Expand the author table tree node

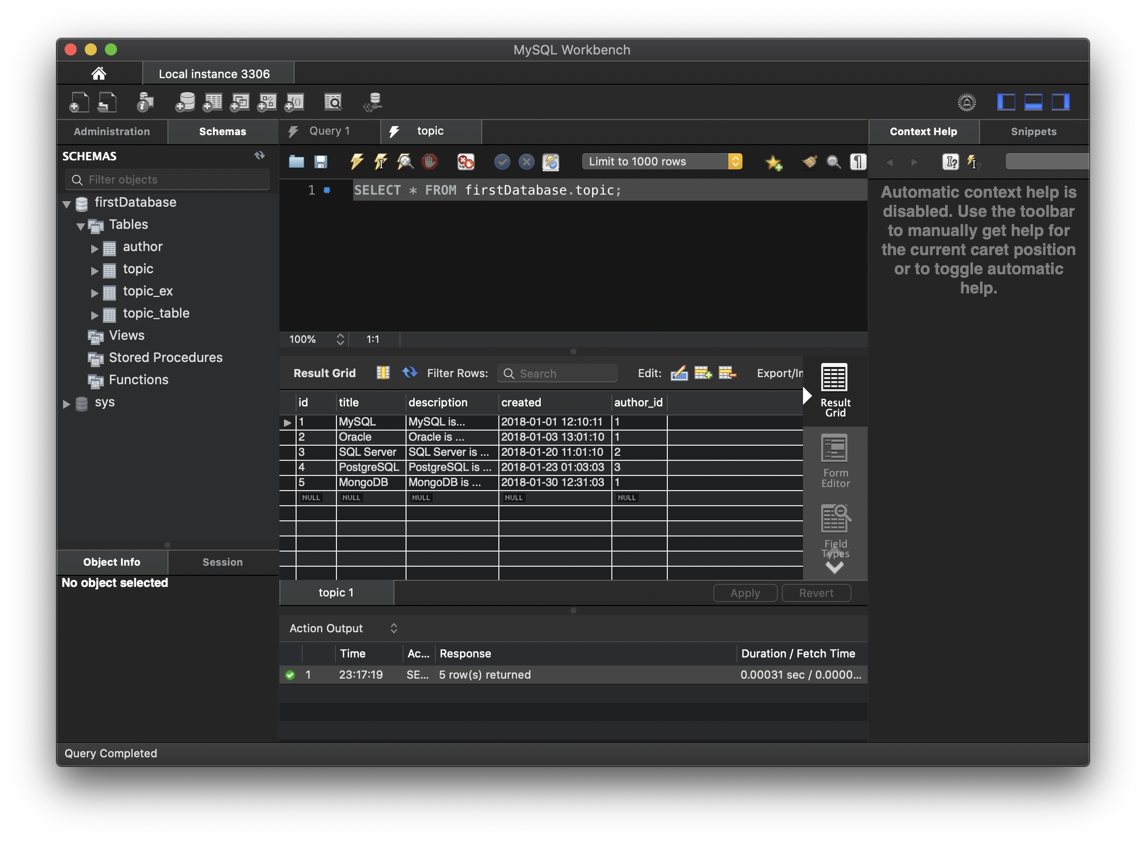click(94, 249)
